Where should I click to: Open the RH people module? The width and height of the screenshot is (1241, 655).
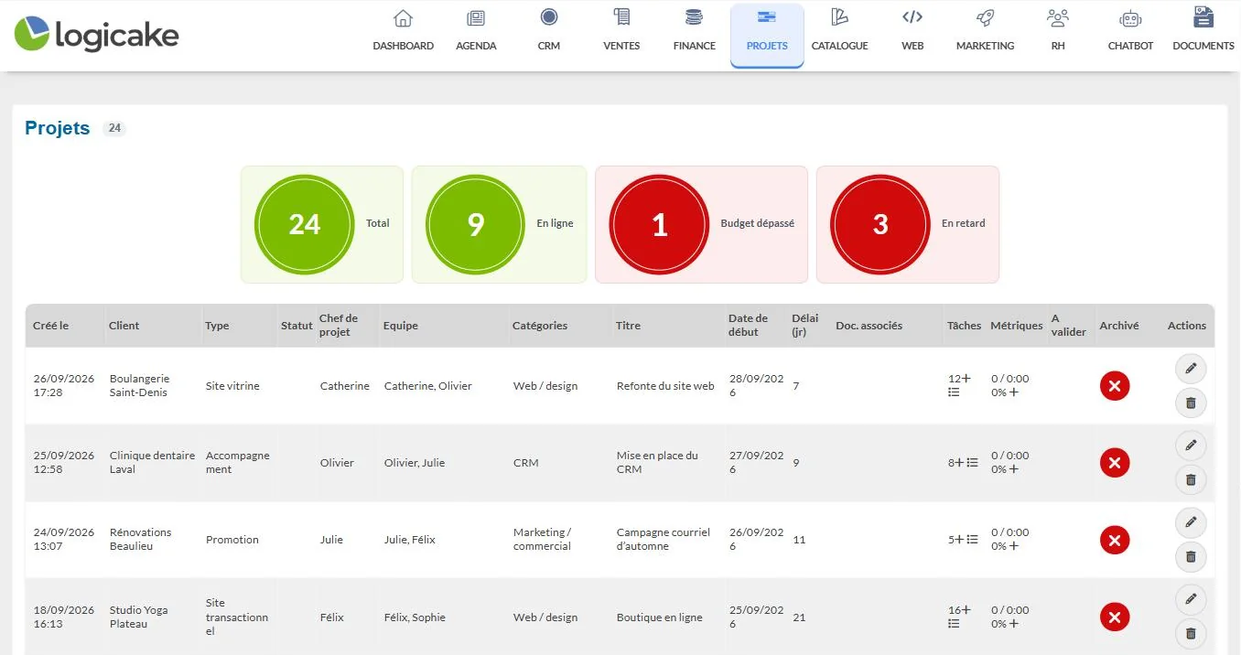coord(1058,29)
